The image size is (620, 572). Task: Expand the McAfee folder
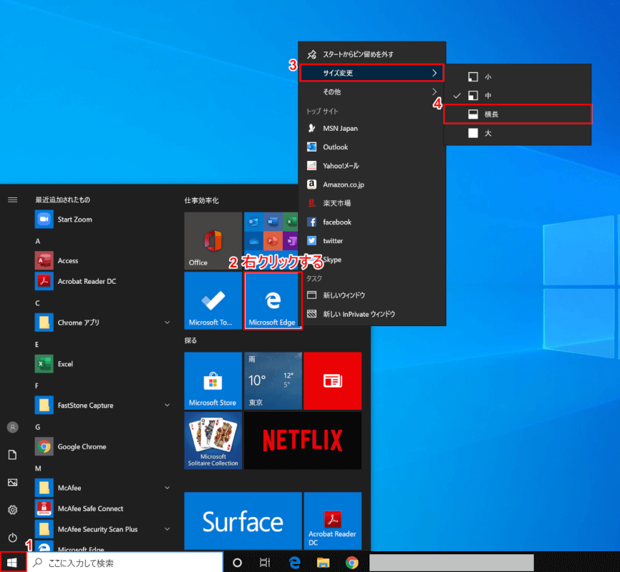tap(103, 488)
